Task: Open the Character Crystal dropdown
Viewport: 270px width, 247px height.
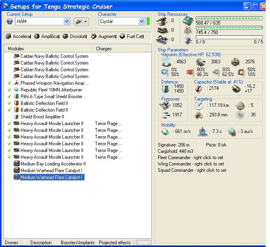Action: pos(142,21)
